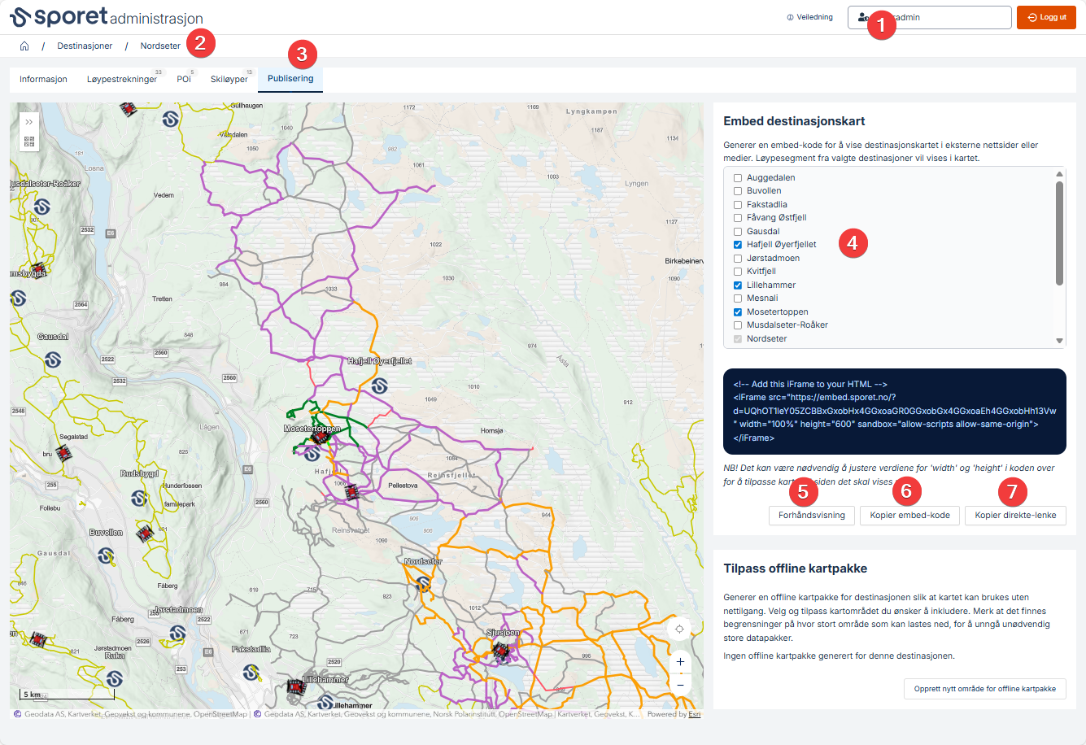Zoom in on the map

(x=680, y=662)
